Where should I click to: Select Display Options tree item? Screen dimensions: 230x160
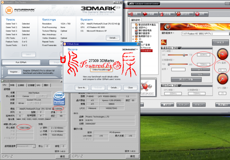143,33
